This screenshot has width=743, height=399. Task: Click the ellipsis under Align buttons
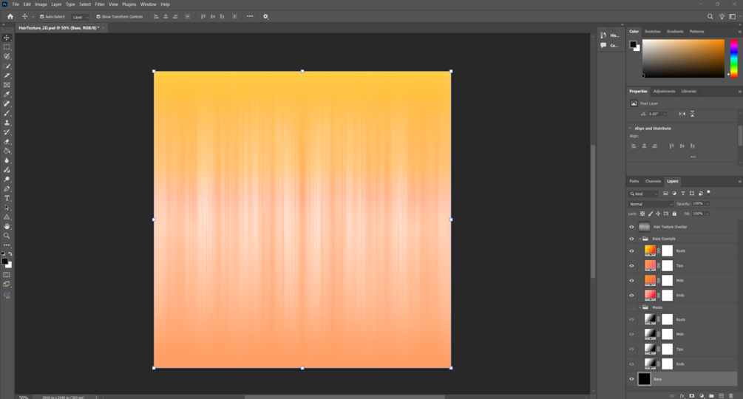693,157
